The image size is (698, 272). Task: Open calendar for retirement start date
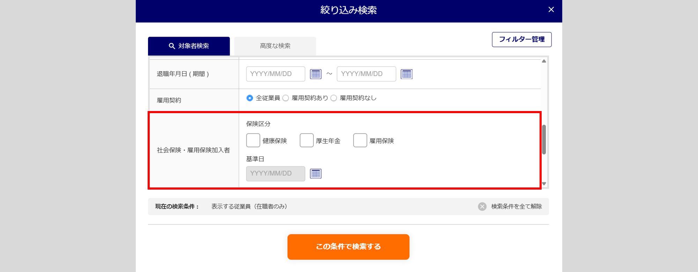[315, 74]
